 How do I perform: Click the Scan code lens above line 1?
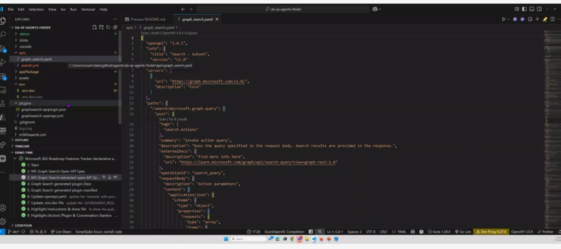click(145, 33)
